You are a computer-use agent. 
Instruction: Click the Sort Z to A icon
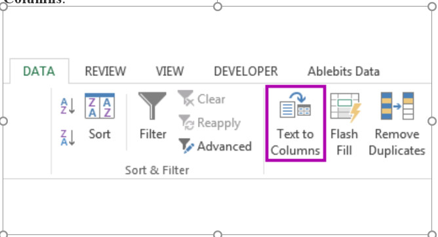tap(68, 137)
